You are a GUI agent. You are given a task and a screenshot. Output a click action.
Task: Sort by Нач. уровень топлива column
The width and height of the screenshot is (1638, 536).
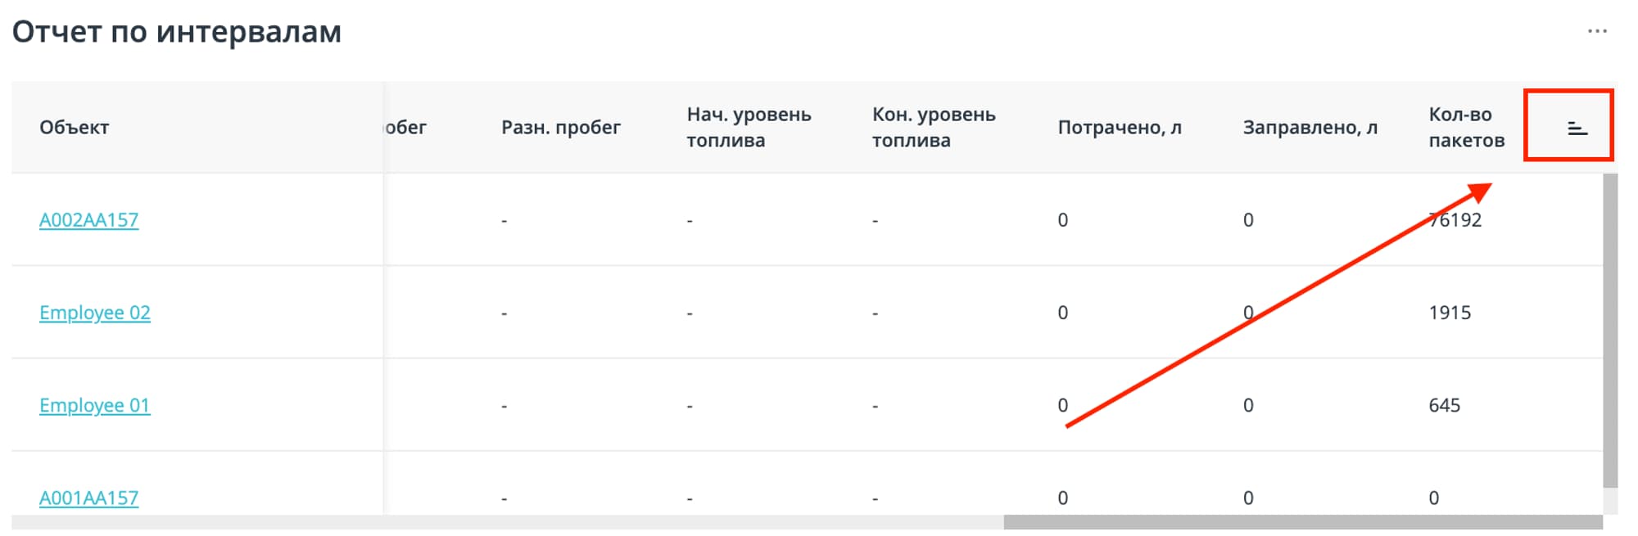pos(748,127)
